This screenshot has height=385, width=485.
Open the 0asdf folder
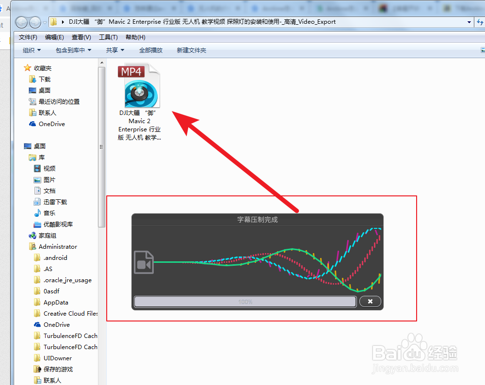(51, 291)
